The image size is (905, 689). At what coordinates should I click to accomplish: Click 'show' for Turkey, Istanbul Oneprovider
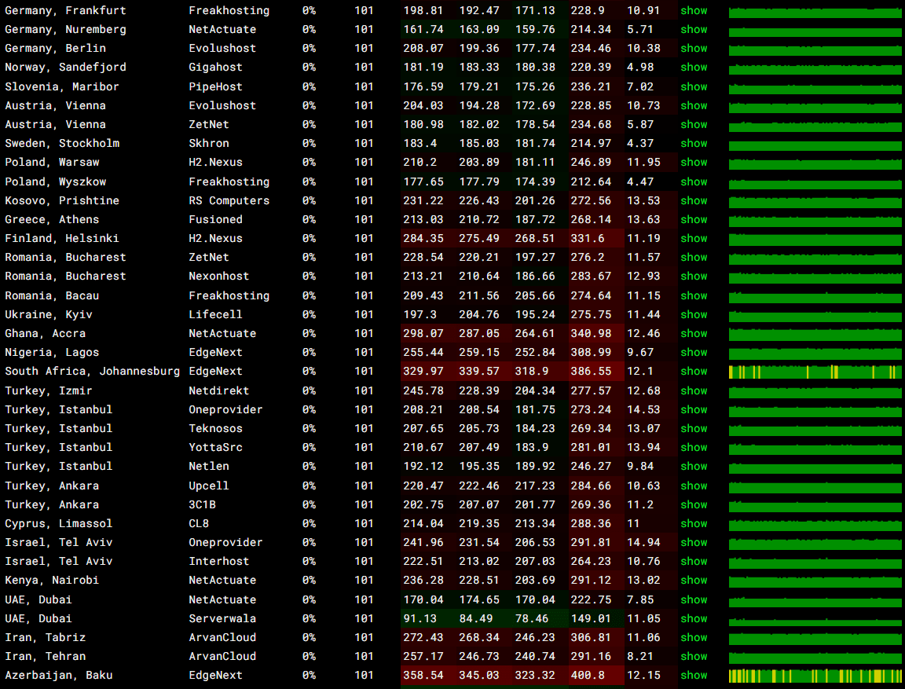click(694, 409)
